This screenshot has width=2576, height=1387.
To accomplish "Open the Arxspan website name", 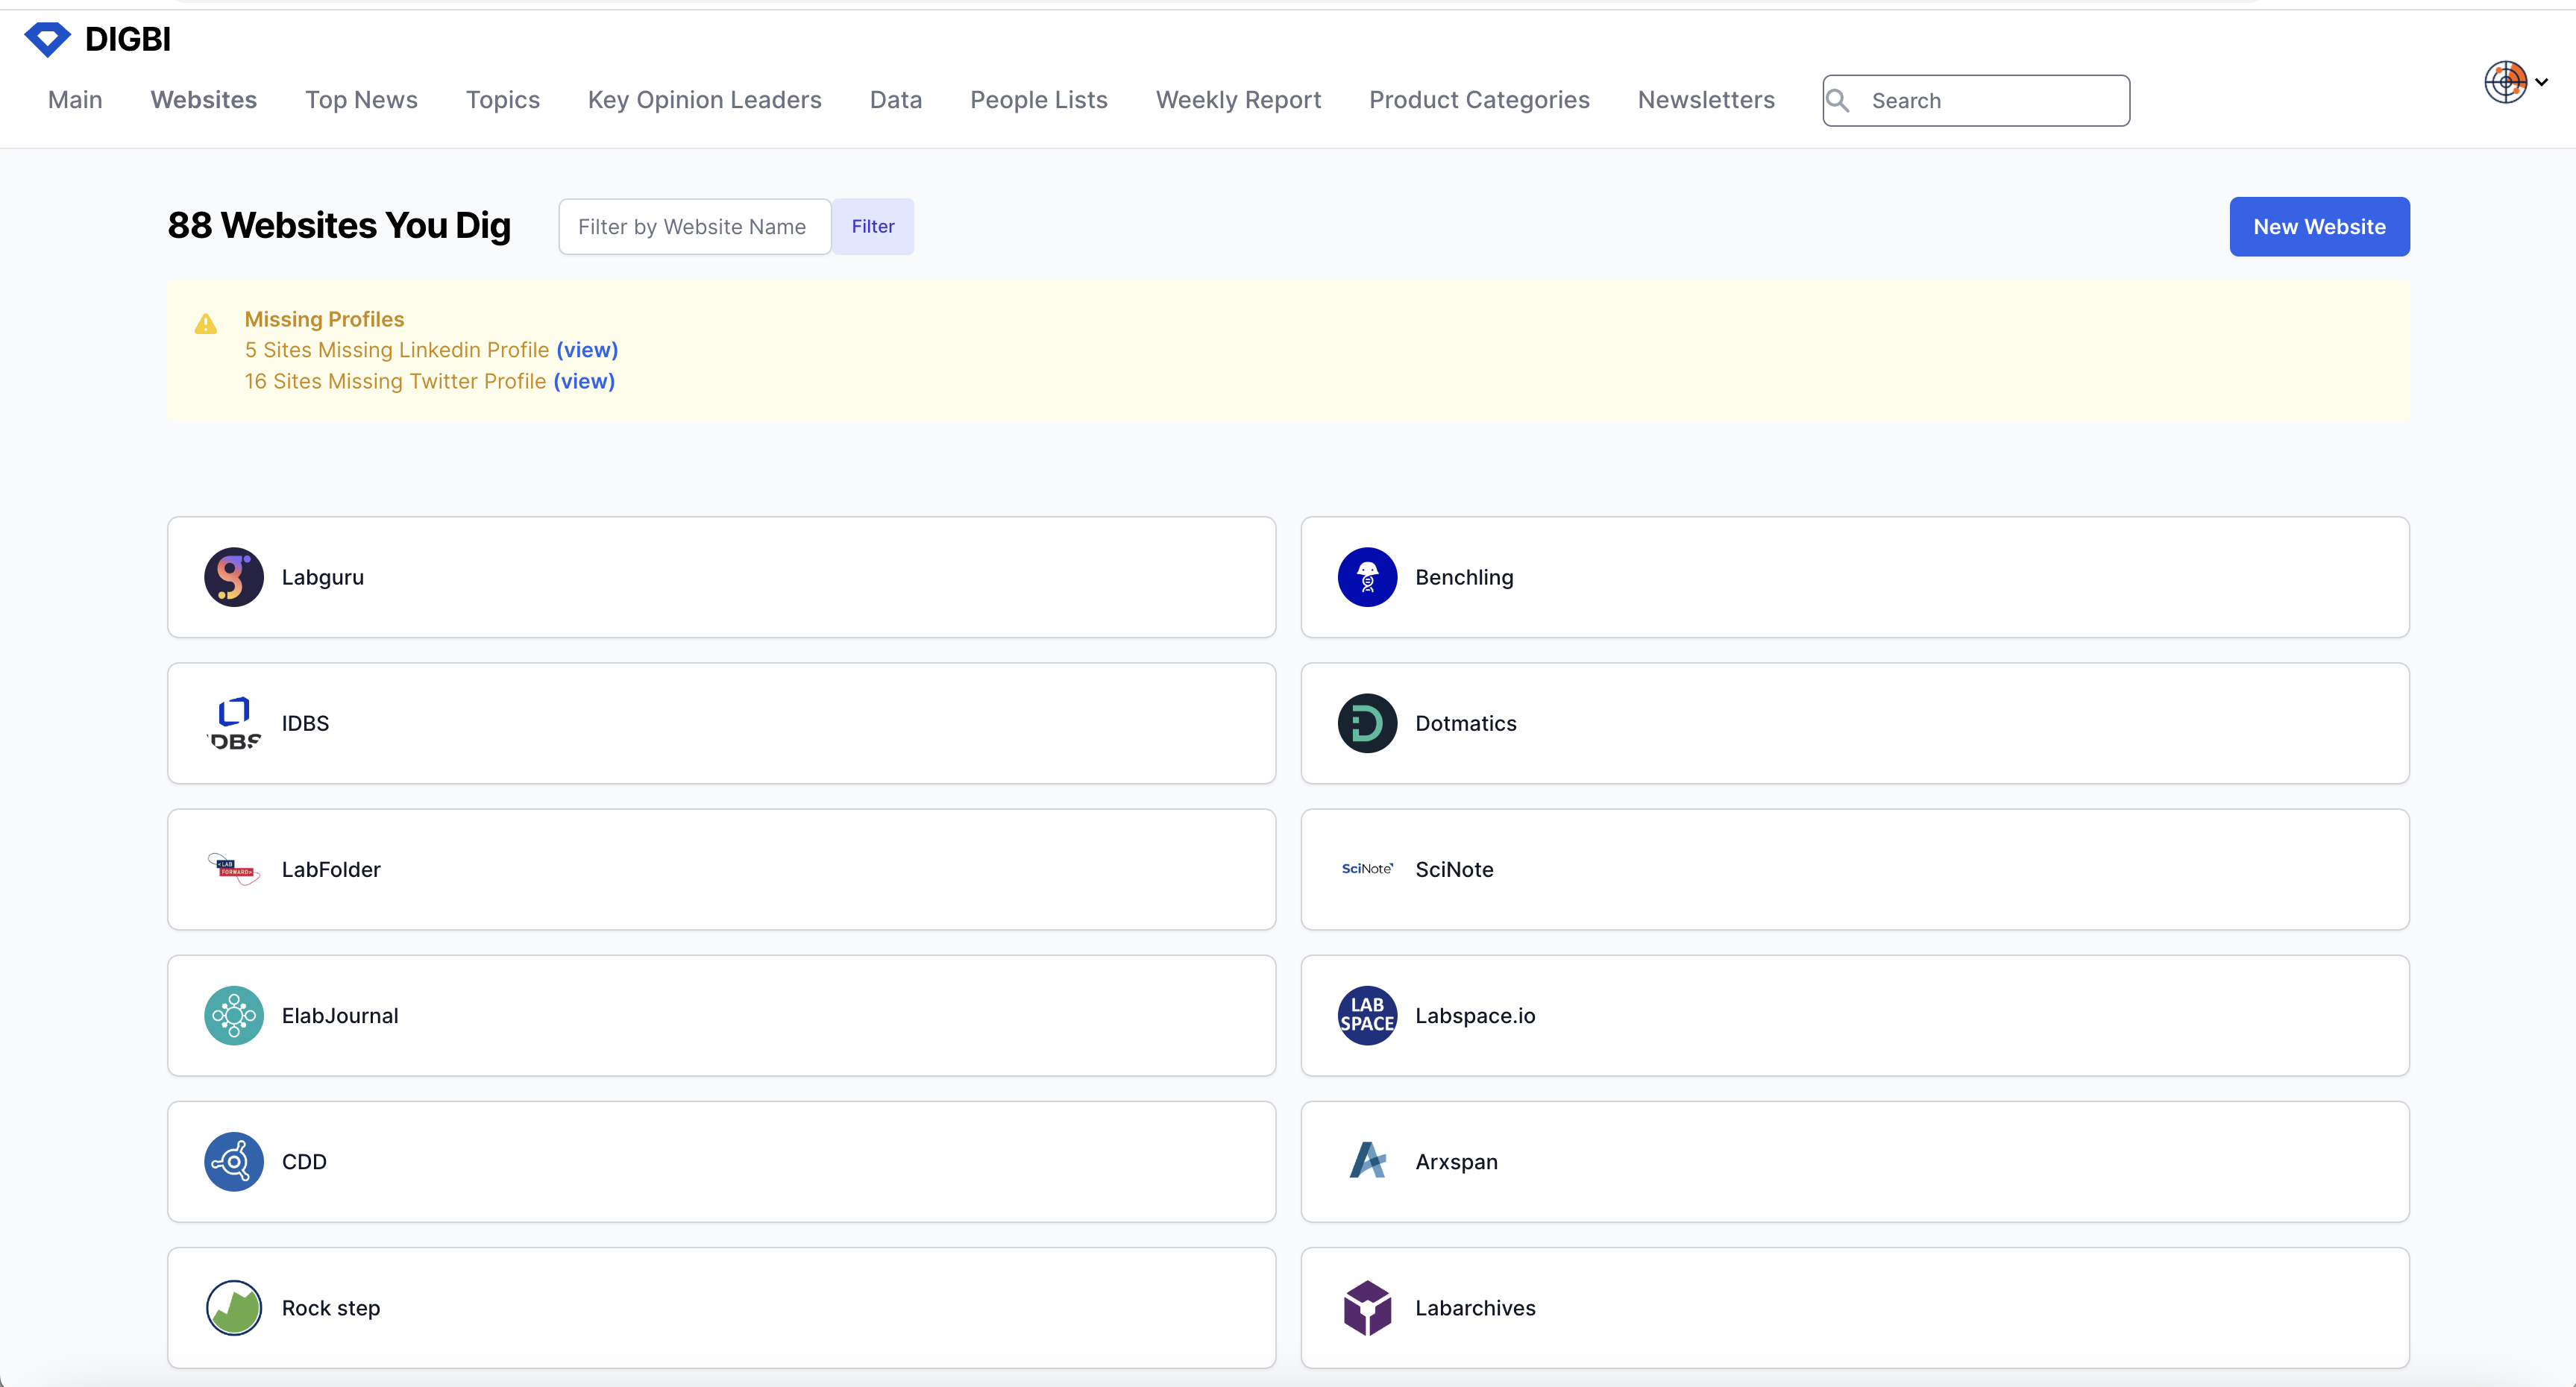I will (1456, 1161).
